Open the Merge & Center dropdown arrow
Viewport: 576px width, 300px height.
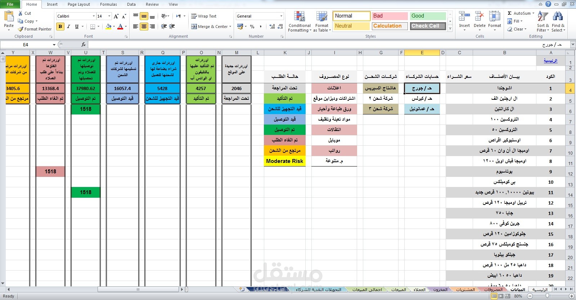pyautogui.click(x=230, y=27)
